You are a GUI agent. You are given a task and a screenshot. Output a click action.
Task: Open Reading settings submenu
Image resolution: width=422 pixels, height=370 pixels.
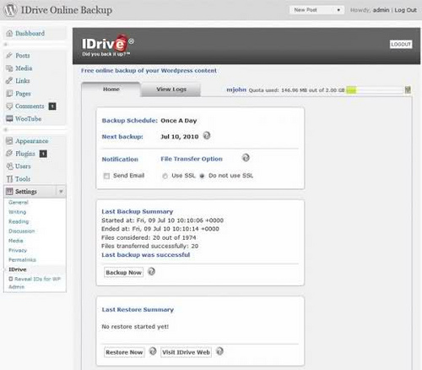[x=19, y=221]
